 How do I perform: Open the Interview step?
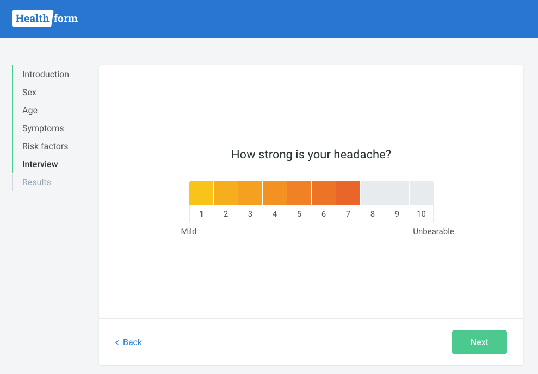(40, 164)
